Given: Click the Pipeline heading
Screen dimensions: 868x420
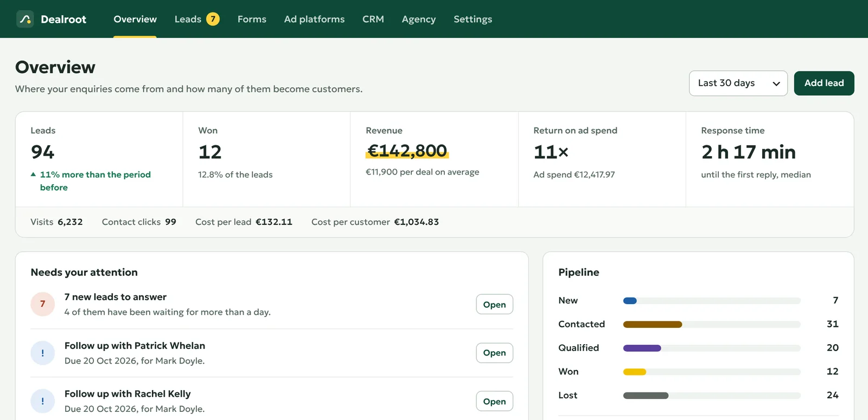Looking at the screenshot, I should [579, 272].
